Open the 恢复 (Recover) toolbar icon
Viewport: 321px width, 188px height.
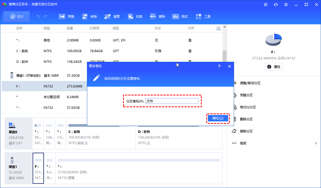click(135, 16)
